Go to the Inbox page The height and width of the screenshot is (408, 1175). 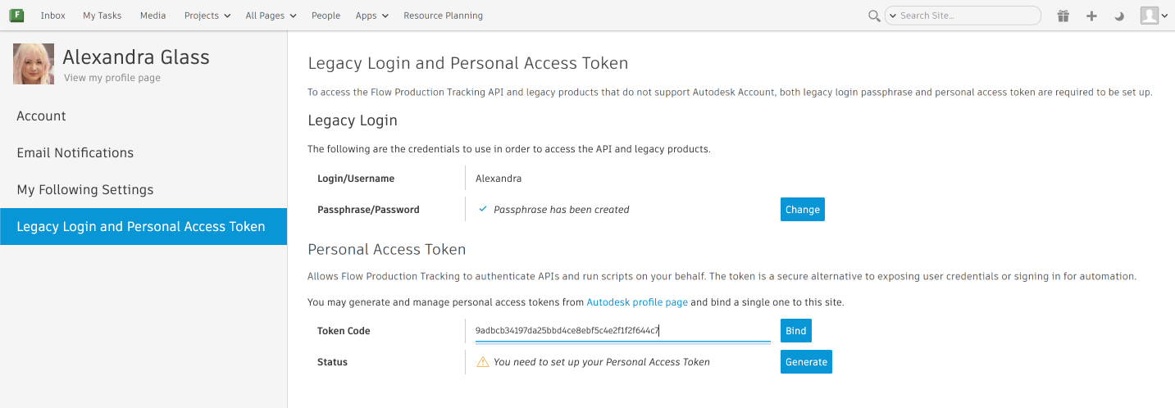point(53,16)
